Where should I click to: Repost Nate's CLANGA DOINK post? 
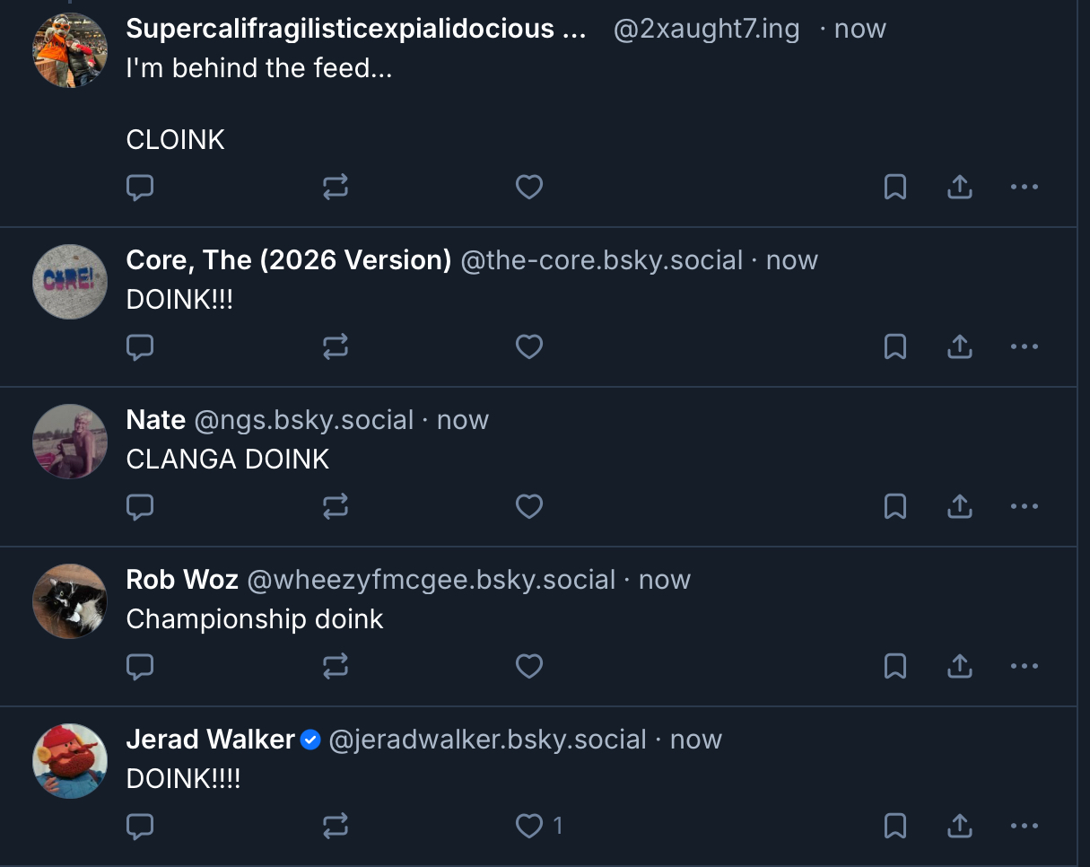click(335, 507)
